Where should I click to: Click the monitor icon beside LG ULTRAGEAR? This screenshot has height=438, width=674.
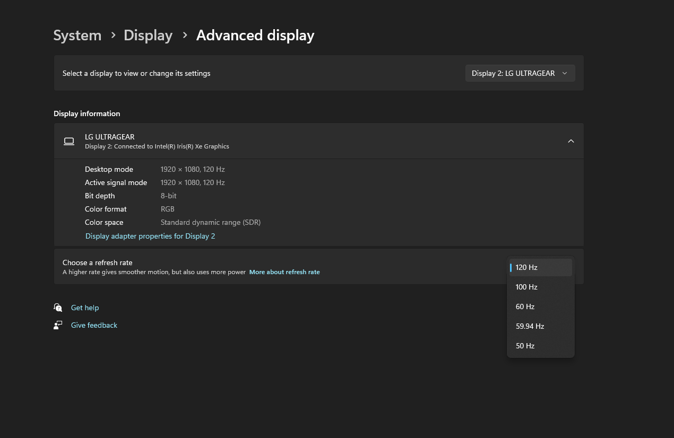[x=69, y=141]
